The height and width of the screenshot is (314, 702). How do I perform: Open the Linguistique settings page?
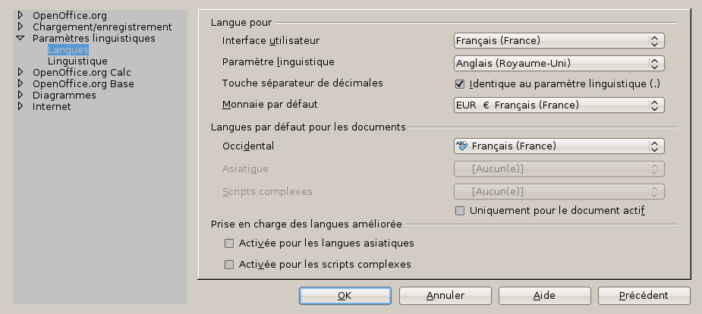point(77,61)
